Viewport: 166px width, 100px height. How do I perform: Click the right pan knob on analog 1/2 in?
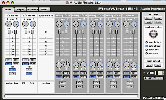67,65
